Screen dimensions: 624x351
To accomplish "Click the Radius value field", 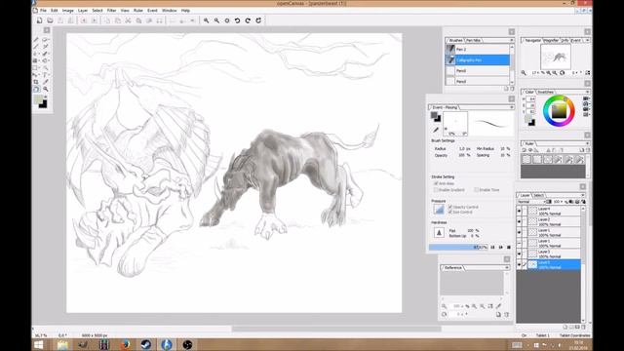I will 464,148.
